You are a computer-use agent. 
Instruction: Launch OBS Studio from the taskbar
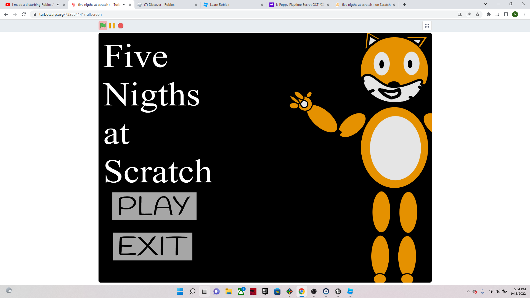point(314,291)
